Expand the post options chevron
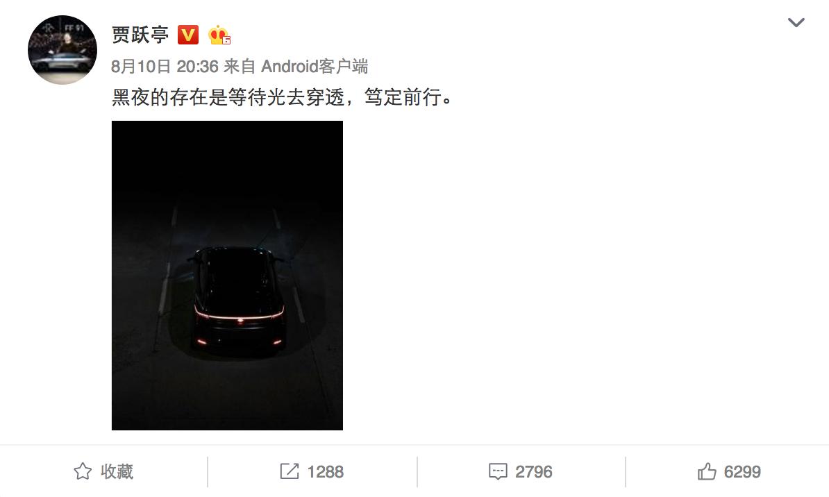This screenshot has width=829, height=497. coord(796,22)
